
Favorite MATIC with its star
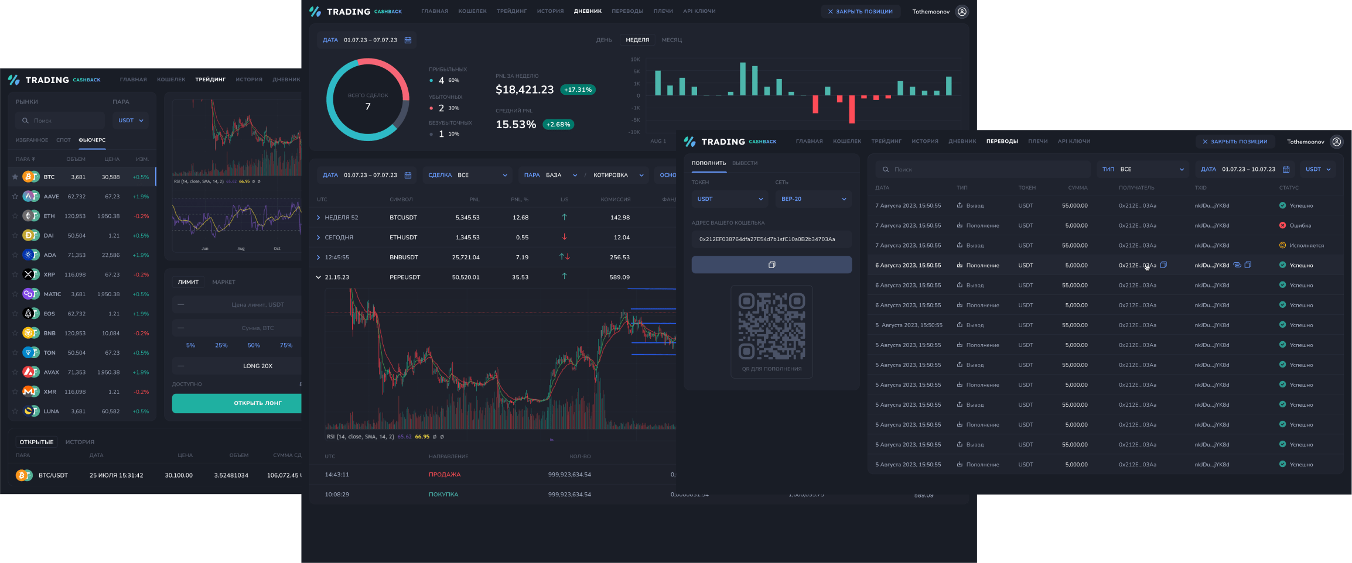click(x=15, y=294)
